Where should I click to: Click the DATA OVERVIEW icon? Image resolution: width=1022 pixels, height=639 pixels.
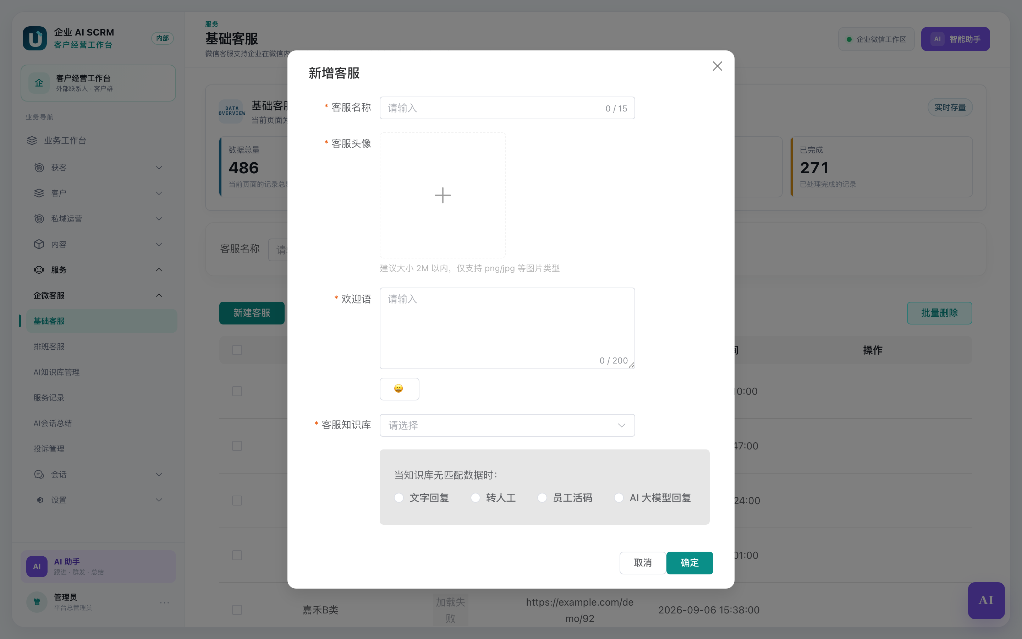231,111
